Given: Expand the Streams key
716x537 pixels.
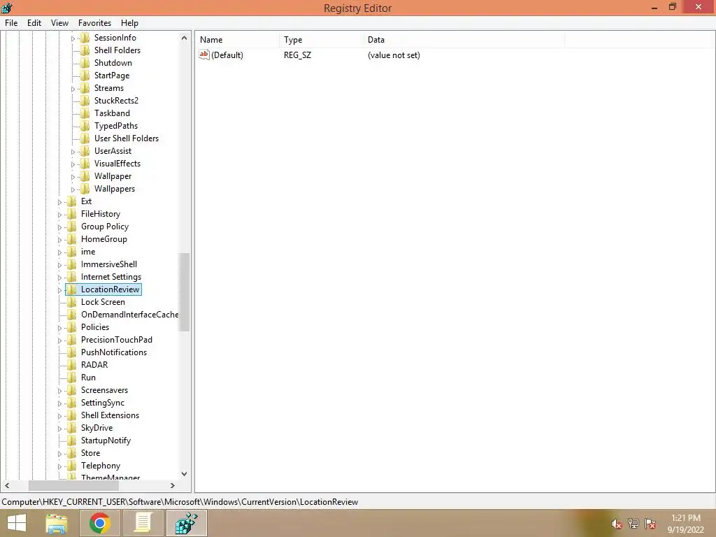Looking at the screenshot, I should click(73, 89).
